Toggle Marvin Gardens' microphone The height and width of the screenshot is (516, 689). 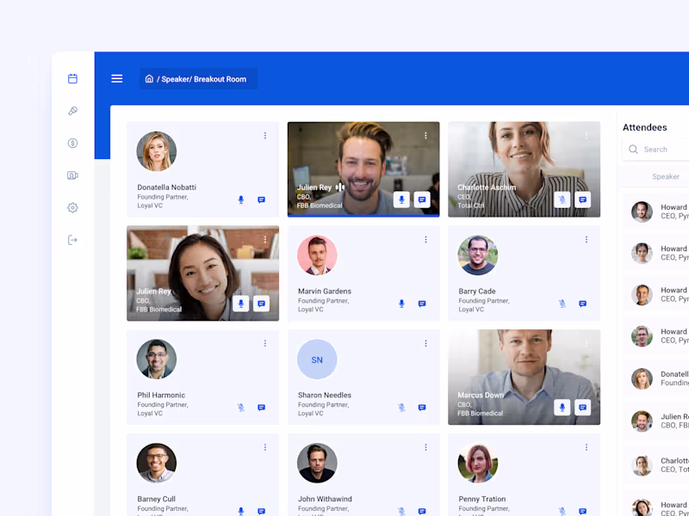click(401, 304)
